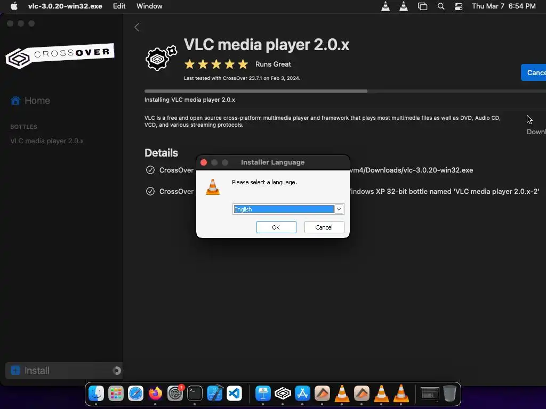Go back using the CrossOver back chevron
Viewport: 546px width, 409px height.
[x=137, y=27]
